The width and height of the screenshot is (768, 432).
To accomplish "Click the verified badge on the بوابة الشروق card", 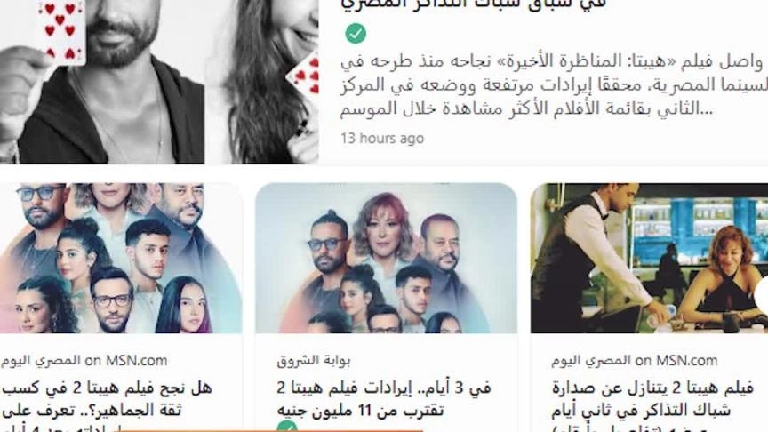I will [x=287, y=426].
